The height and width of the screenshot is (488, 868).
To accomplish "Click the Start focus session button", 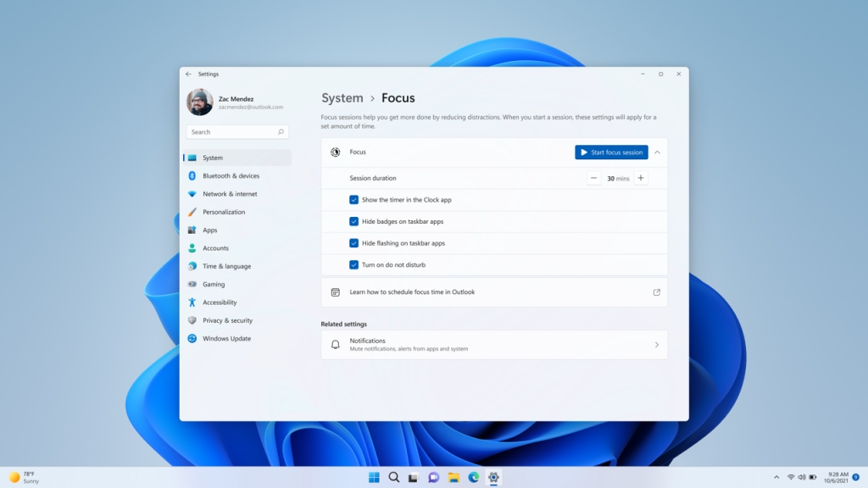I will pyautogui.click(x=611, y=152).
